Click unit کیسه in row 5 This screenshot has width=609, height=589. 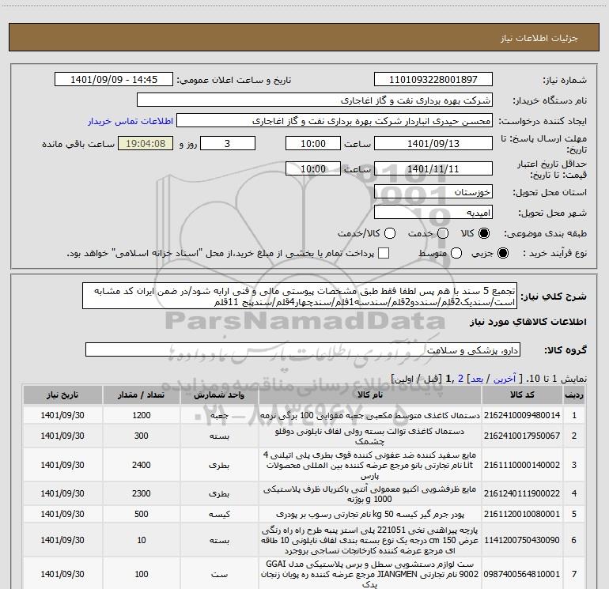pyautogui.click(x=219, y=514)
